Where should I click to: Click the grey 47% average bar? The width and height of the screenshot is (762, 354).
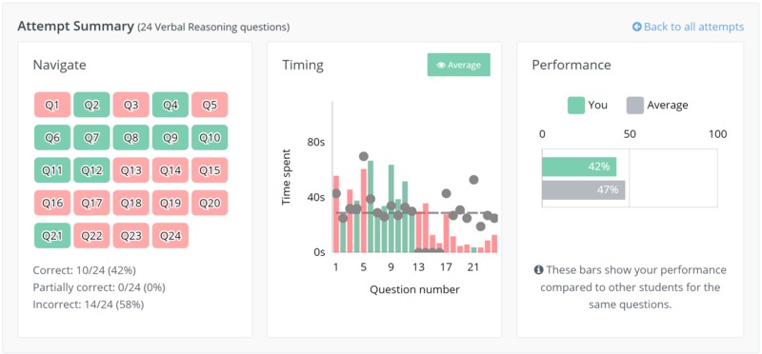click(x=584, y=190)
